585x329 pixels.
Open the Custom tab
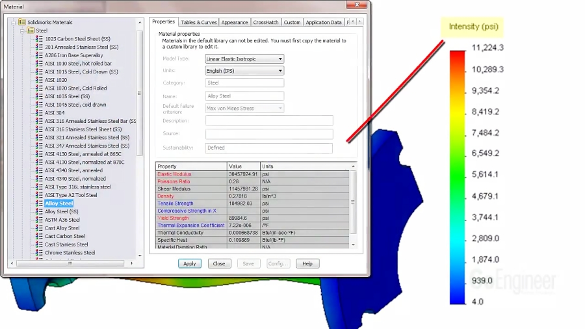pyautogui.click(x=292, y=22)
